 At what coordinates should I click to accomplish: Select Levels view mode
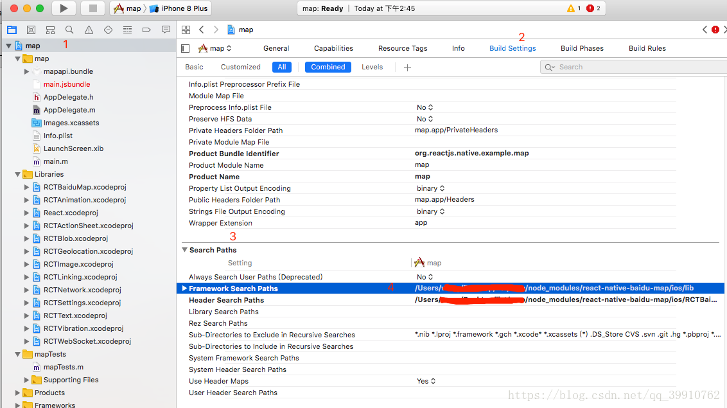click(x=372, y=67)
